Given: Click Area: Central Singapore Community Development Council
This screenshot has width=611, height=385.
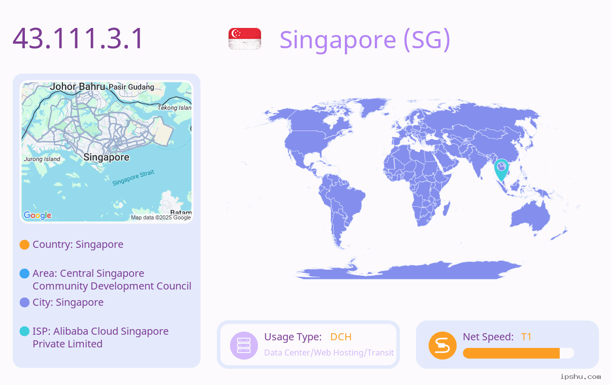Looking at the screenshot, I should pyautogui.click(x=112, y=280).
